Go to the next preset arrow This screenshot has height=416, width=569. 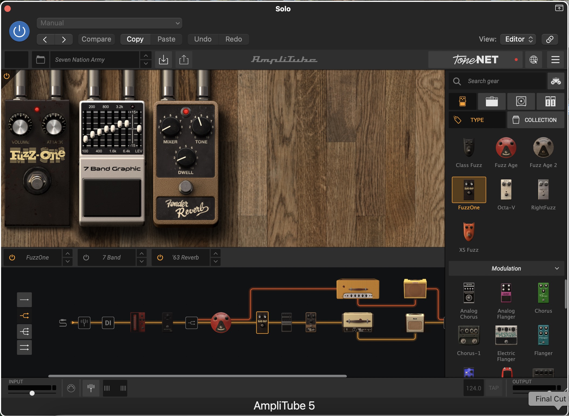[64, 39]
